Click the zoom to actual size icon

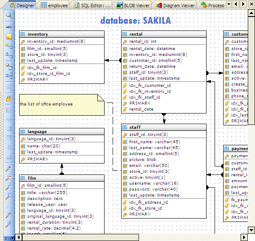[9, 186]
